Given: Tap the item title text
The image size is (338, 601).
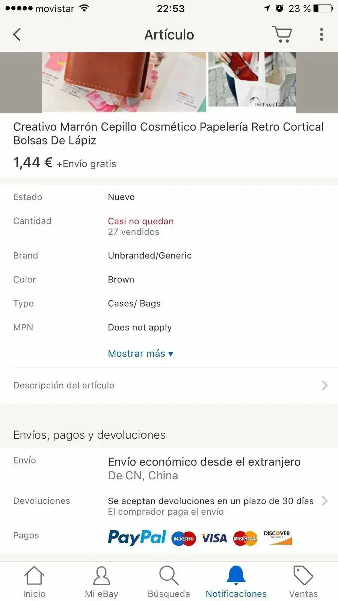Looking at the screenshot, I should 168,133.
